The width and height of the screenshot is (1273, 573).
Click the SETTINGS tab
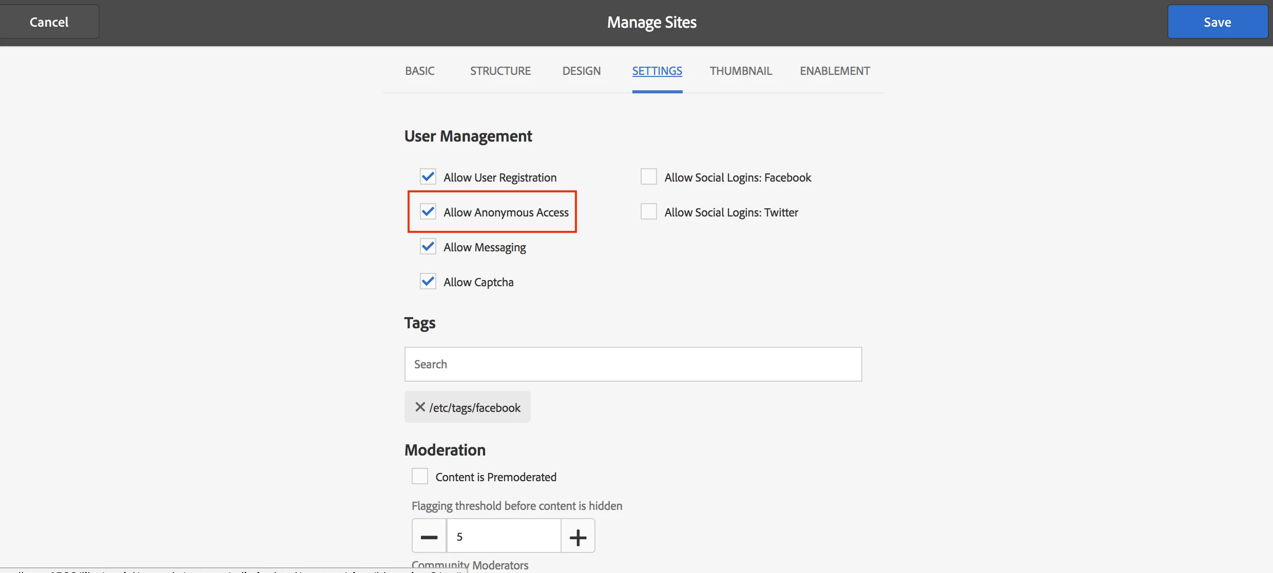click(657, 71)
